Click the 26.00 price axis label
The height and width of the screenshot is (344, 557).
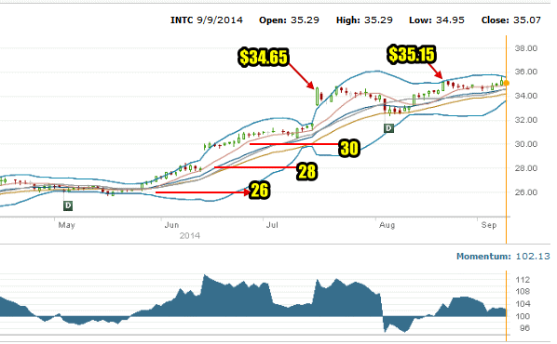click(x=526, y=192)
